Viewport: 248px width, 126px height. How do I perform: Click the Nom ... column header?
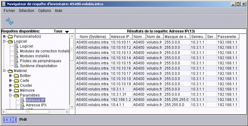(x=139, y=37)
